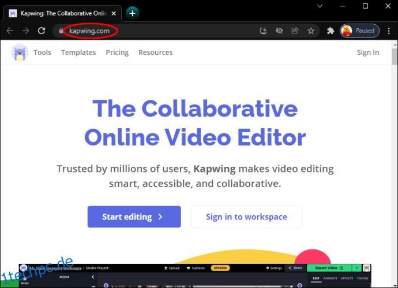Click the padlock site info icon
Screen dimensions: 398x288
61,31
